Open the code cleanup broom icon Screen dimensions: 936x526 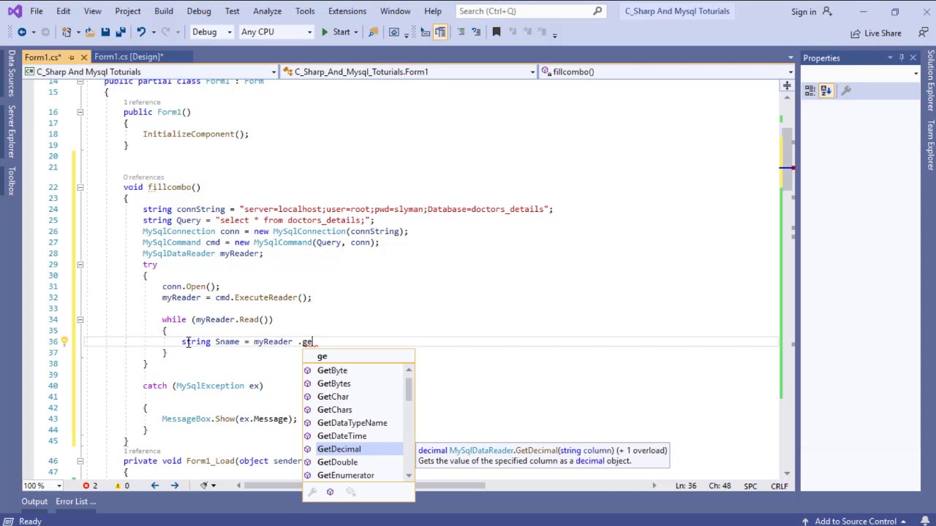[204, 486]
